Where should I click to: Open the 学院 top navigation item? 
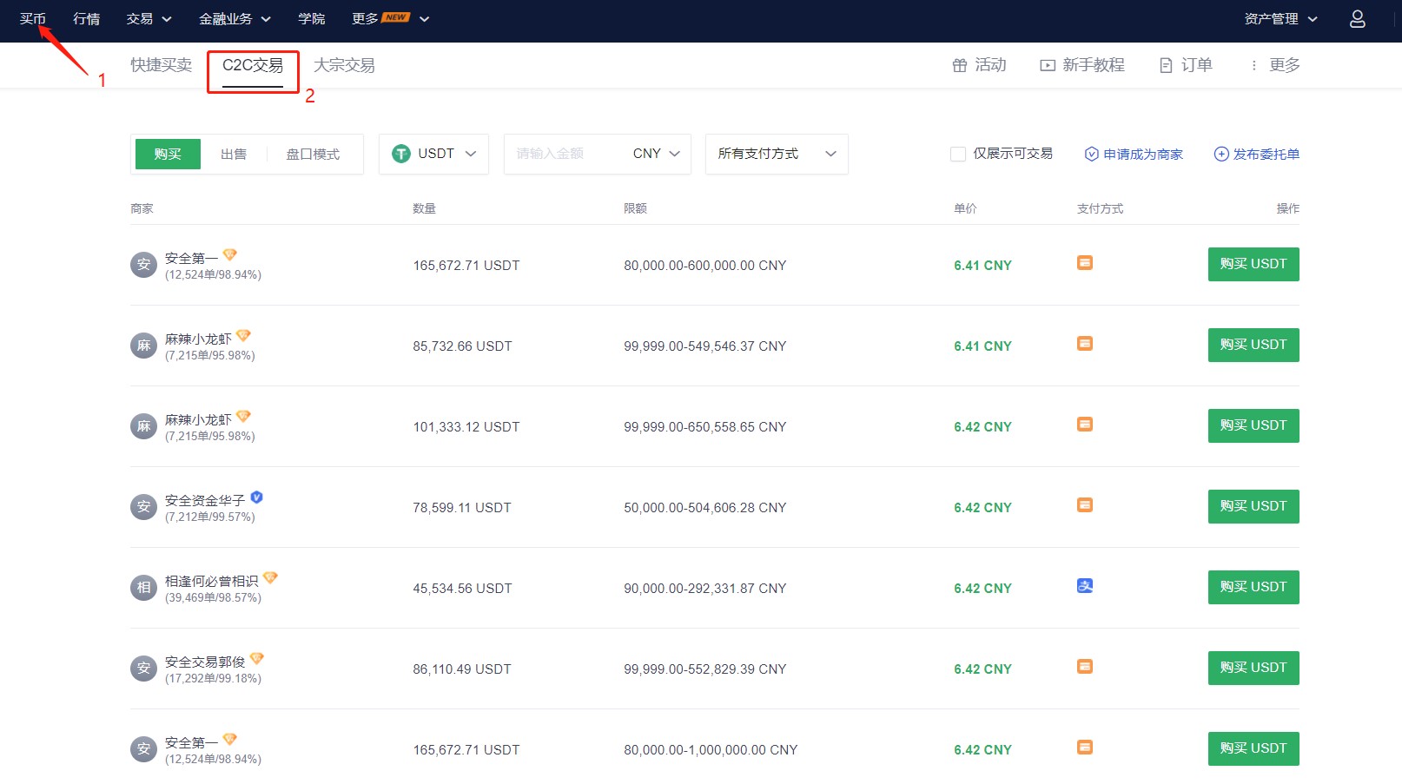311,18
